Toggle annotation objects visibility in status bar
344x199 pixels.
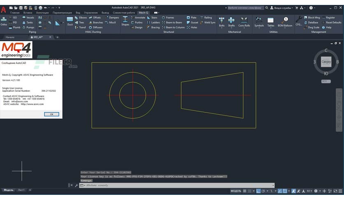click(x=293, y=191)
